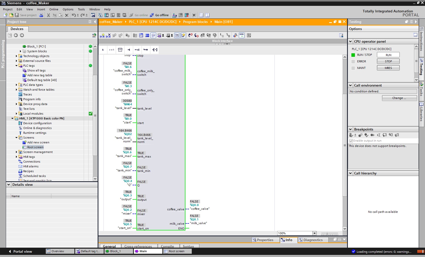Collapse the Details view panel
The image size is (425, 257).
pyautogui.click(x=9, y=185)
